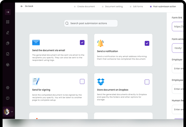The height and width of the screenshot is (127, 186).
Task: Expand the sidebar with arrow icon
Action: pyautogui.click(x=8, y=12)
